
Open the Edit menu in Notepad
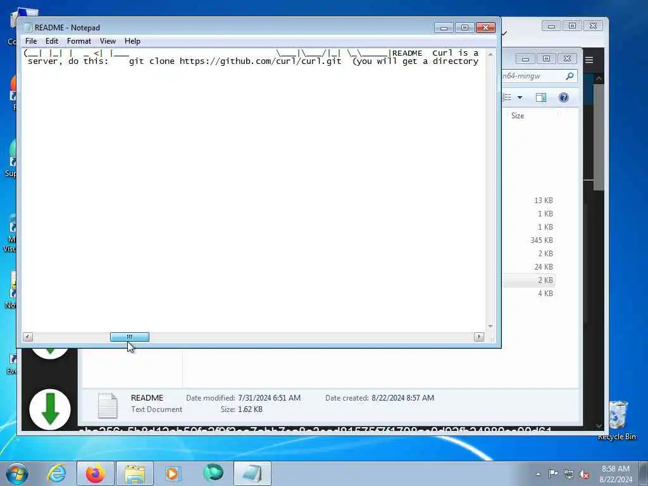point(52,41)
